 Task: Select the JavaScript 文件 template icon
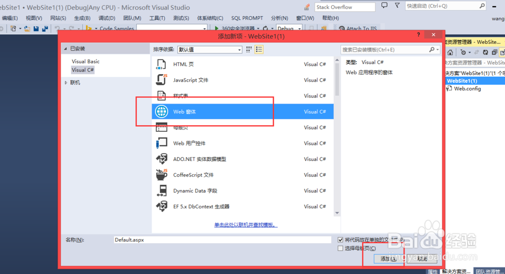click(161, 80)
